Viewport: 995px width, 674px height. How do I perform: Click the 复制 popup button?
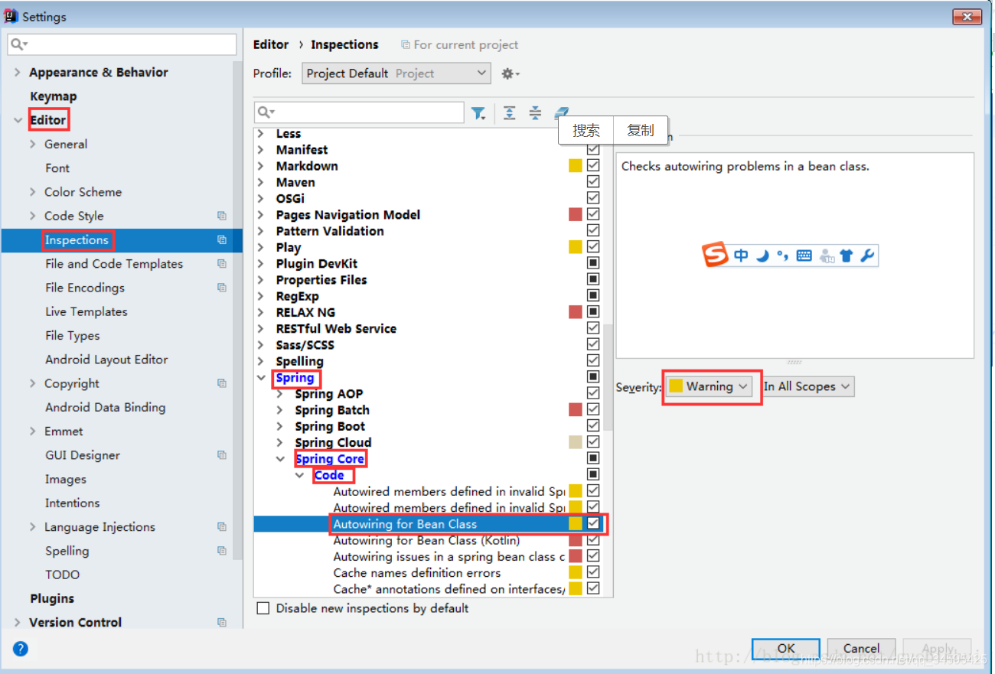coord(641,130)
